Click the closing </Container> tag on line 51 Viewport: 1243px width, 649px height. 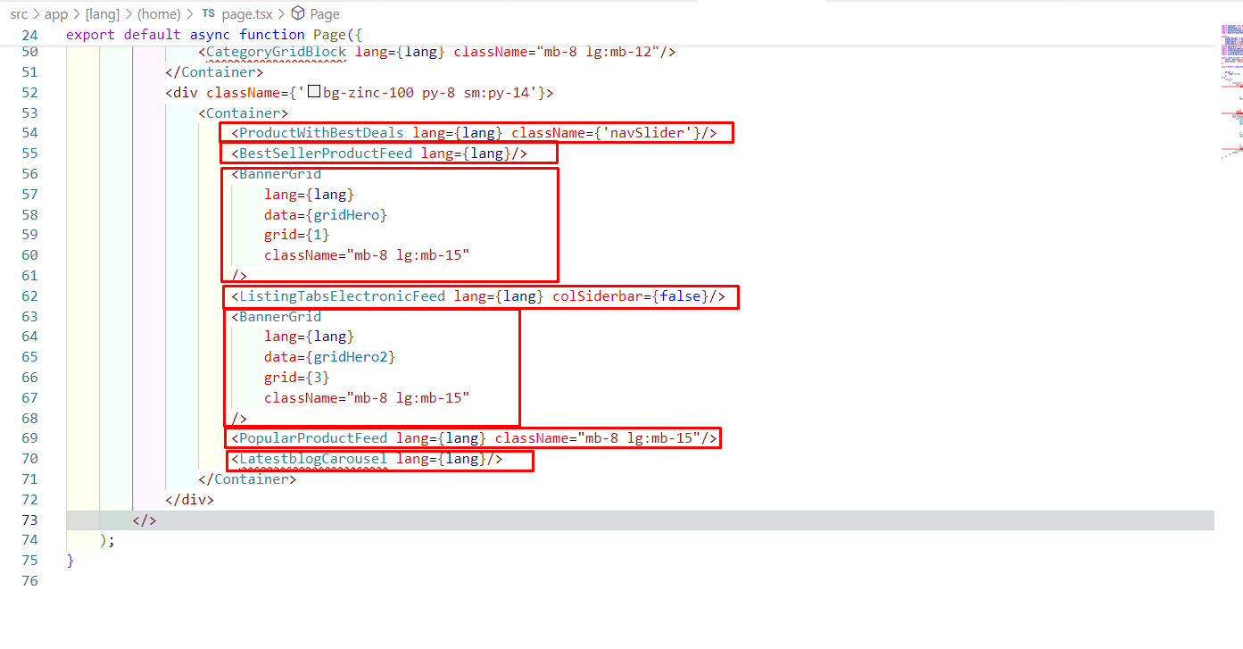pyautogui.click(x=214, y=72)
